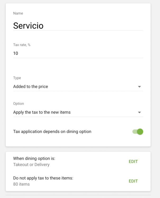Click Apply the tax to the new items text
Image resolution: width=160 pixels, height=198 pixels.
pyautogui.click(x=42, y=112)
